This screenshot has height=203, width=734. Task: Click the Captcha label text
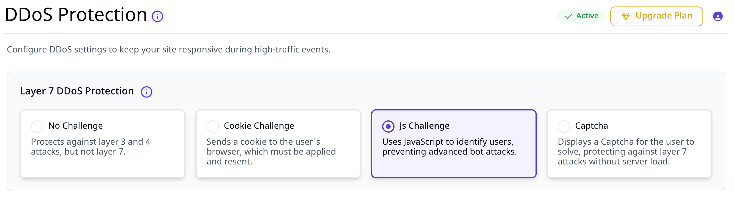pos(591,126)
